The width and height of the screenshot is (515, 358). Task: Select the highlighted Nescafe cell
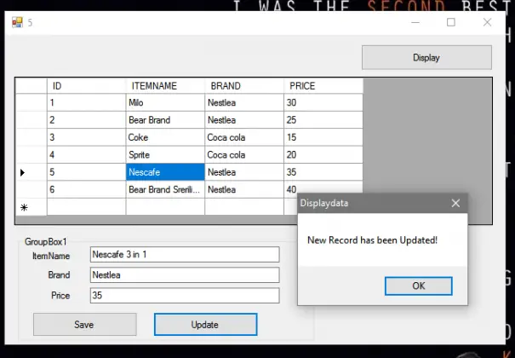165,172
